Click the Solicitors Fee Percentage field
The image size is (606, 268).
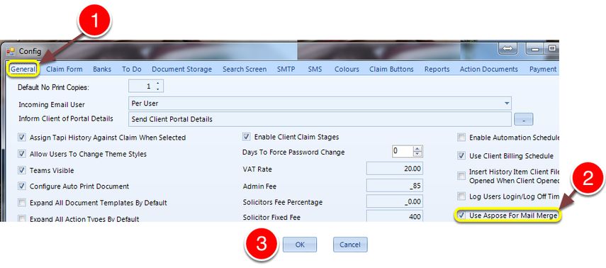click(395, 201)
